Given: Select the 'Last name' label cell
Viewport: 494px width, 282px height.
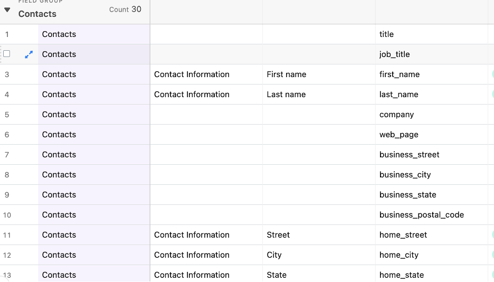Looking at the screenshot, I should [x=286, y=95].
